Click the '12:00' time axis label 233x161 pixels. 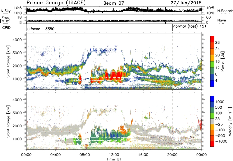click(x=114, y=155)
